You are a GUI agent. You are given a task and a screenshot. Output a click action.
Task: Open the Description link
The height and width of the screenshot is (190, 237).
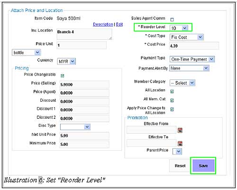click(x=103, y=24)
